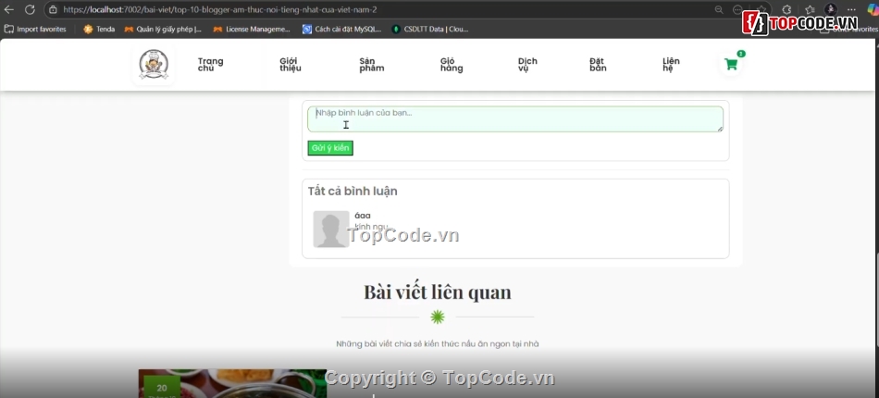Open the Sản phẩm menu item

[x=372, y=65]
